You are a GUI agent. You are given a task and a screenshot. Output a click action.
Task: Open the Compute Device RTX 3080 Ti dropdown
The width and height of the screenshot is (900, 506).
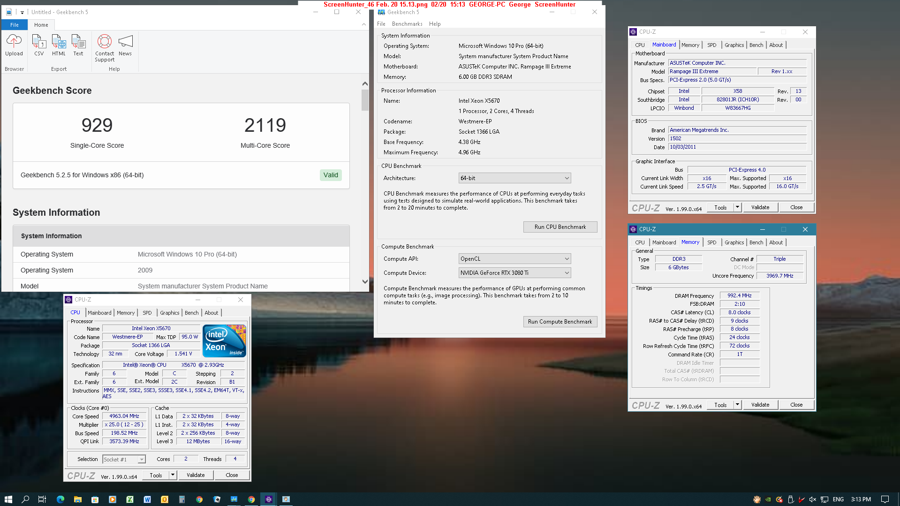click(x=514, y=273)
